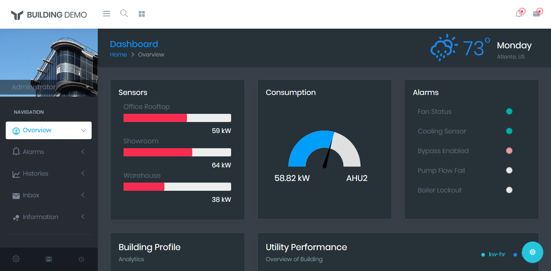Open messages using the envelope icon top right
Image resolution: width=551 pixels, height=271 pixels.
pyautogui.click(x=537, y=14)
